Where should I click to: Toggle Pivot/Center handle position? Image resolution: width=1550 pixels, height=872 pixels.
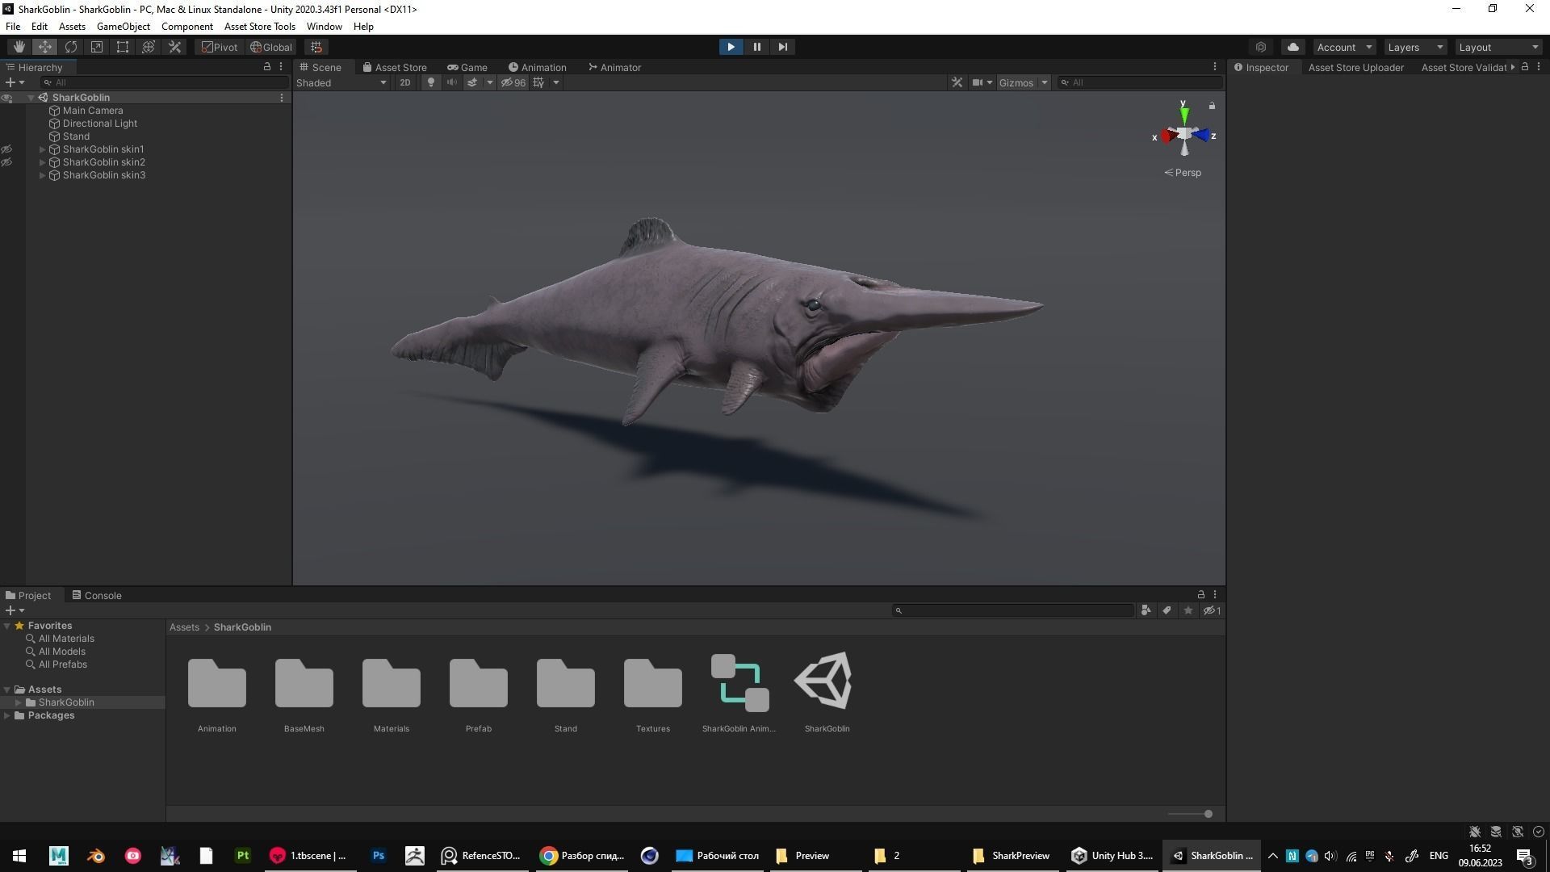[220, 47]
